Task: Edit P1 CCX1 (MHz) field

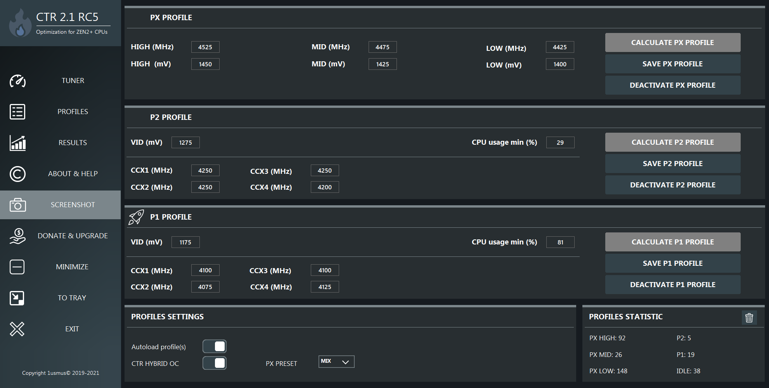Action: point(205,270)
